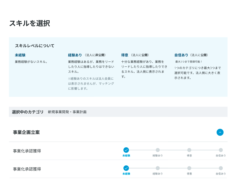This screenshot has width=237, height=180.
Task: Click the スキルレベルについて info box title
Action: (x=35, y=46)
